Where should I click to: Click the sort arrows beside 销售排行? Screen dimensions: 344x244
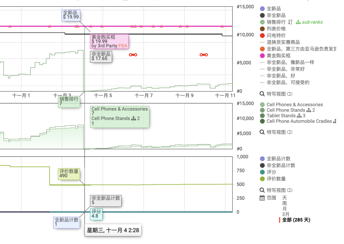pos(291,22)
